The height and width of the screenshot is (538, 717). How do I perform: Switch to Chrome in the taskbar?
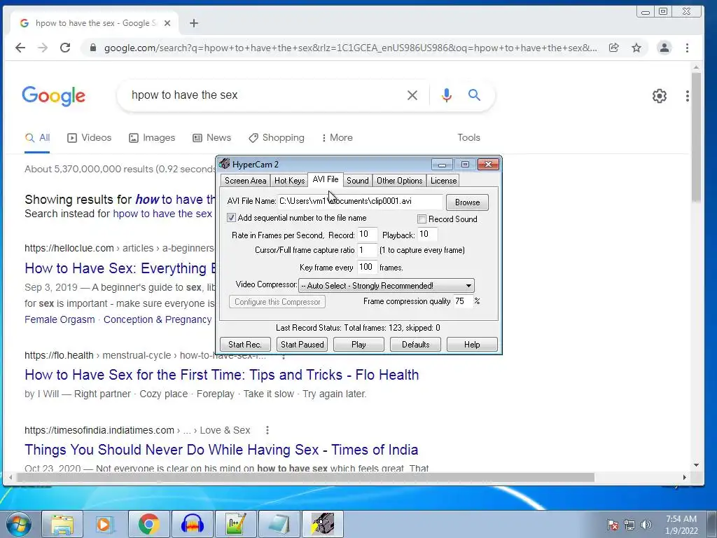click(148, 524)
